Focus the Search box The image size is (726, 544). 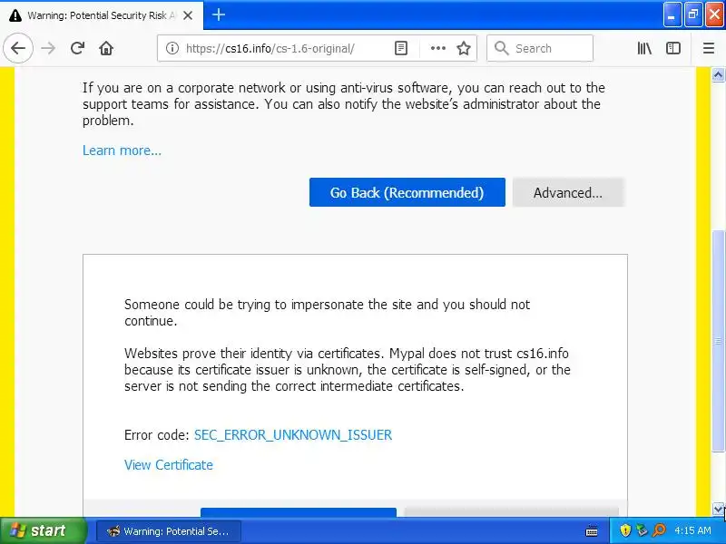coord(540,48)
